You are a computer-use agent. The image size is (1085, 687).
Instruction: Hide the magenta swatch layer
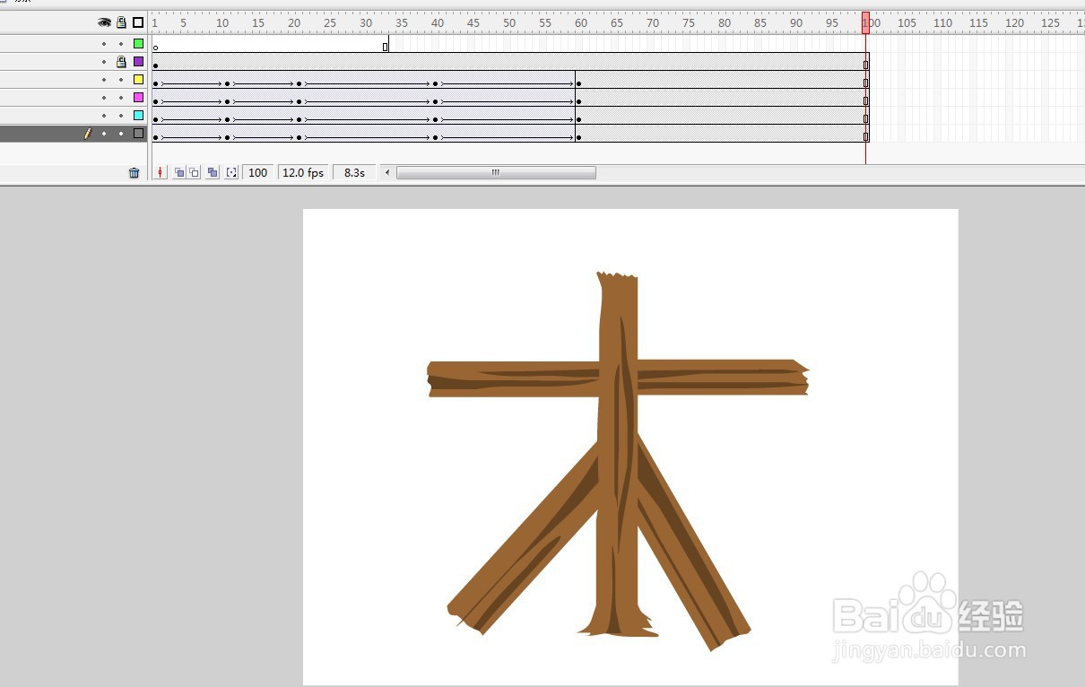tap(104, 98)
